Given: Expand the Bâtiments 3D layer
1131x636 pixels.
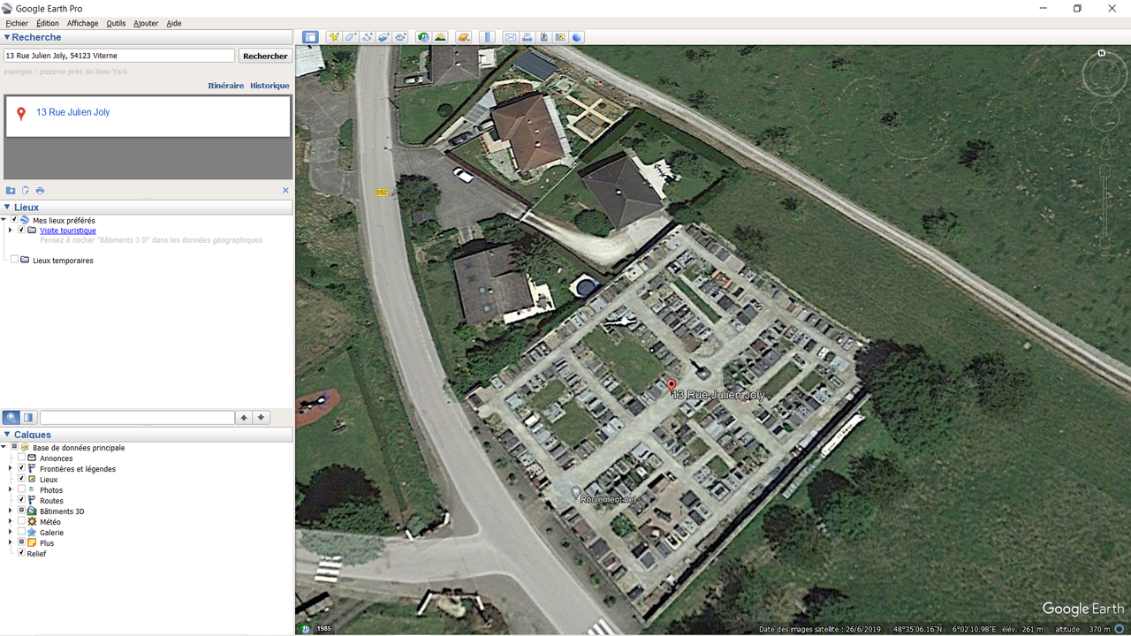Looking at the screenshot, I should tap(11, 511).
